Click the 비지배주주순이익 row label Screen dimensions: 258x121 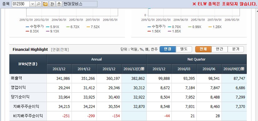pyautogui.click(x=28, y=116)
